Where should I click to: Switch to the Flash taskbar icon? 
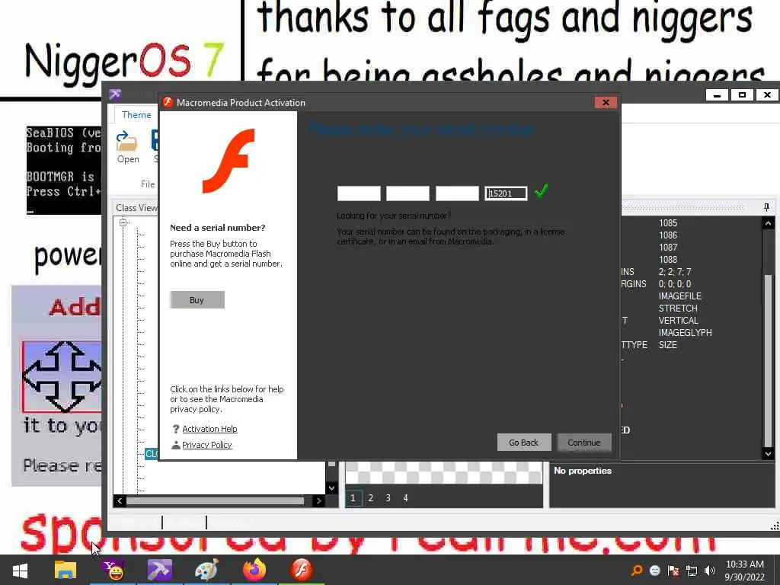click(302, 571)
